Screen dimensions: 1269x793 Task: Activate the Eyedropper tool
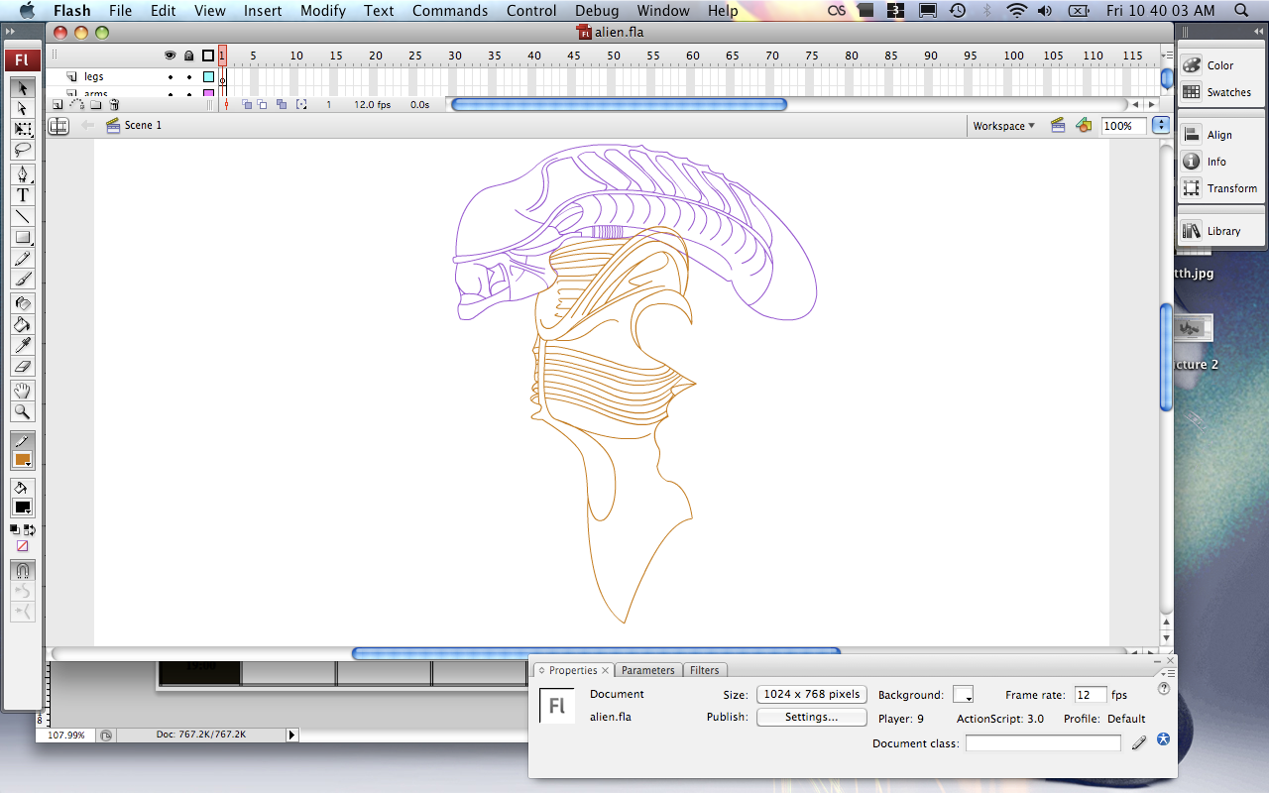point(22,345)
